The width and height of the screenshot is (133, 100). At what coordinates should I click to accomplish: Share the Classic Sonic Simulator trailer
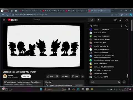coord(65,76)
